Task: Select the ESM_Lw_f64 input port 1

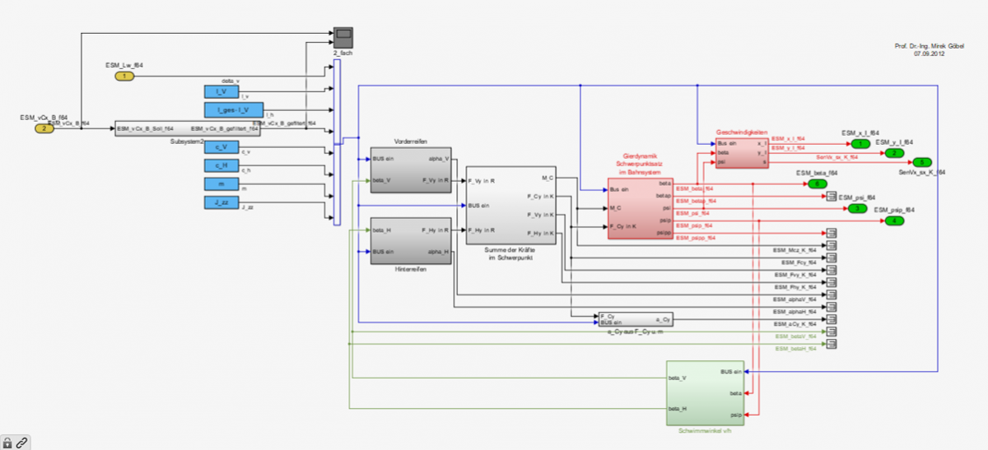Action: coord(124,77)
